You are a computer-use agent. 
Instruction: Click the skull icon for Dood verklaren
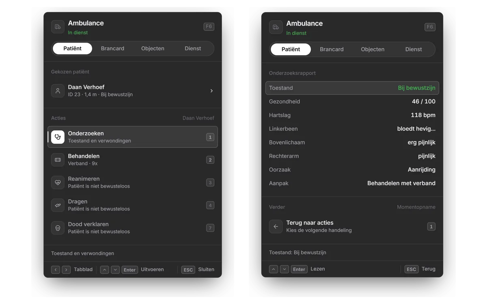click(58, 228)
